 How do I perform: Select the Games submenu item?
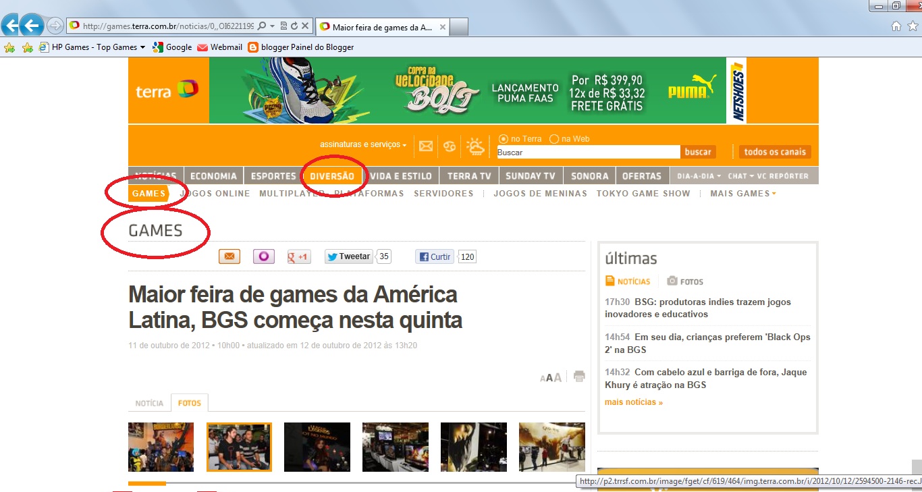(149, 194)
